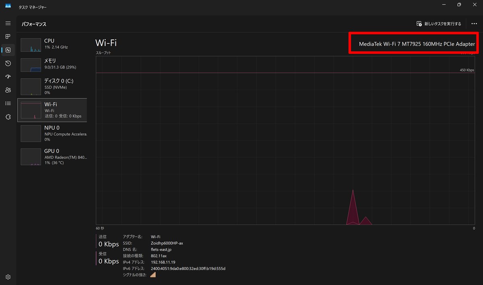This screenshot has height=285, width=483.
Task: Select the ディスク 0 (C:) item
Action: 52,87
